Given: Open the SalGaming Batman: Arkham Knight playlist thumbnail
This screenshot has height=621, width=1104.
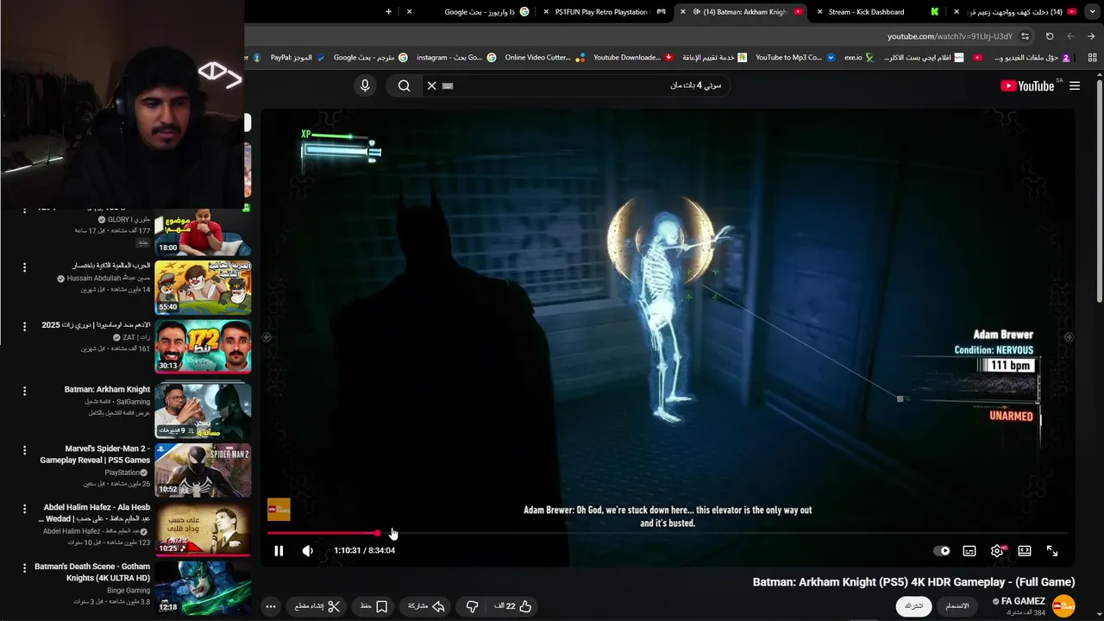Looking at the screenshot, I should pyautogui.click(x=203, y=411).
